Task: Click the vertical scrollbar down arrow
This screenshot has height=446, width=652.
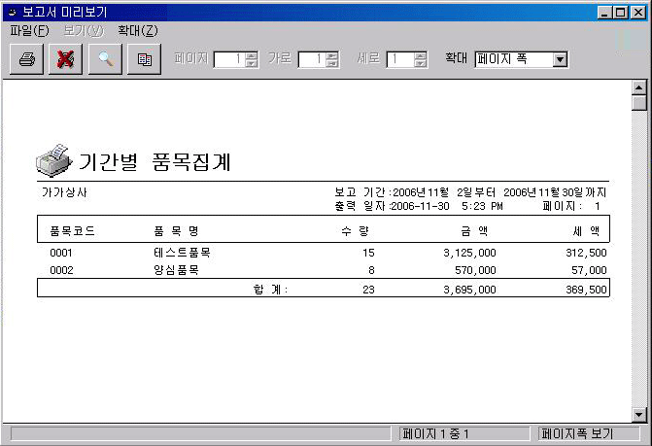Action: pyautogui.click(x=638, y=414)
